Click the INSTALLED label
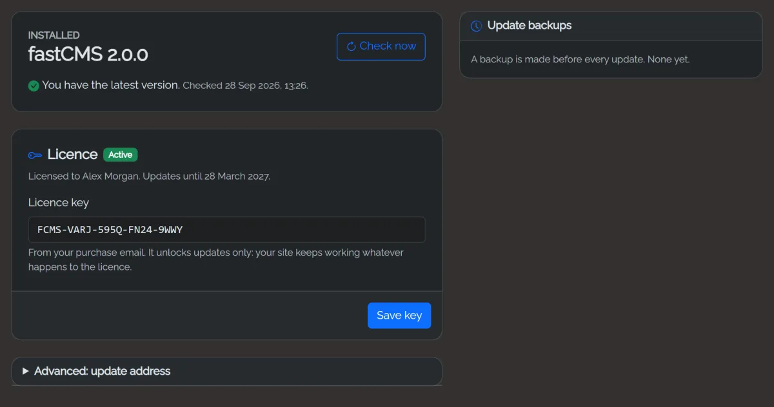Screen dimensions: 774x407 tap(54, 35)
